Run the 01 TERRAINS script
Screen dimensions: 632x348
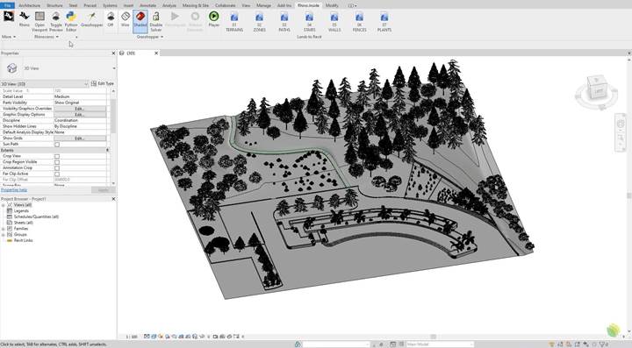[234, 22]
